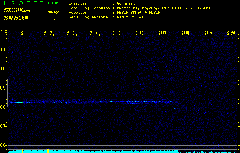
Task: Click the 0.7 frequency axis label
Action: tap(3, 126)
